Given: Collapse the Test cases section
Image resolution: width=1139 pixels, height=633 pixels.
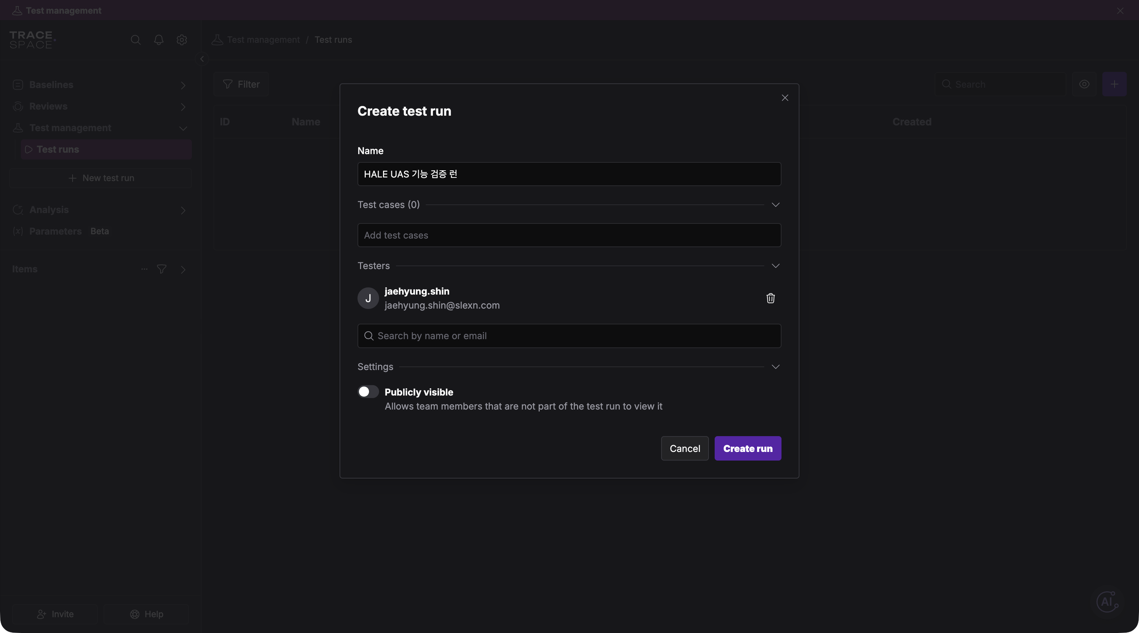Looking at the screenshot, I should 775,205.
